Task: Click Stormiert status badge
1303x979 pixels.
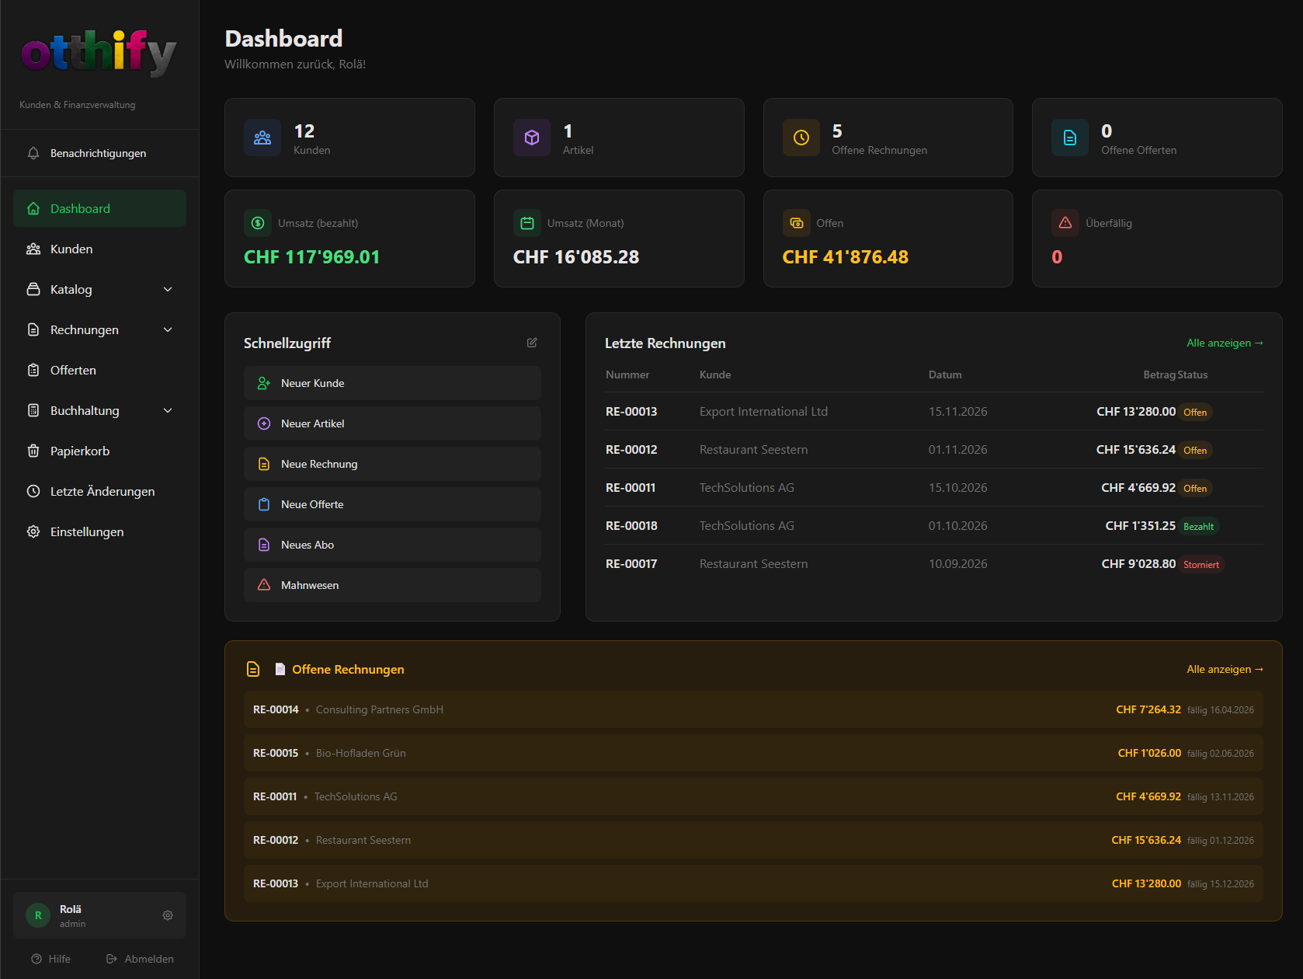Action: [1201, 565]
